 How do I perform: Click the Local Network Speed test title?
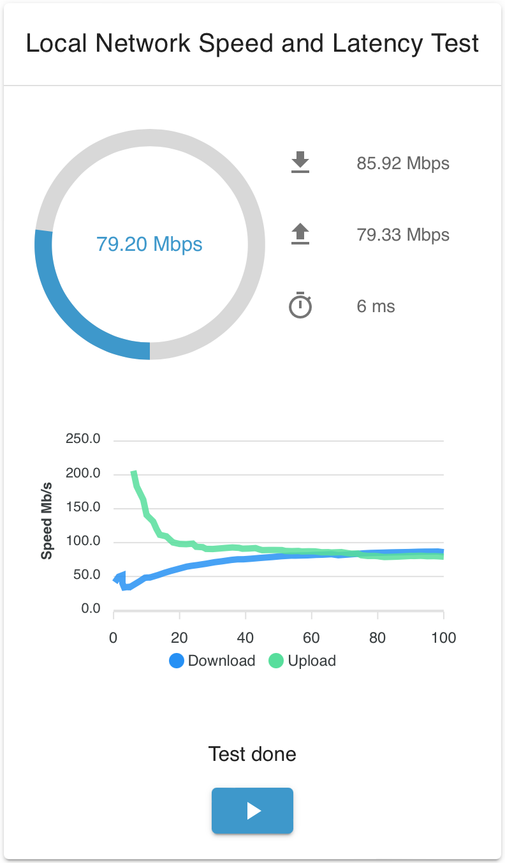[252, 43]
